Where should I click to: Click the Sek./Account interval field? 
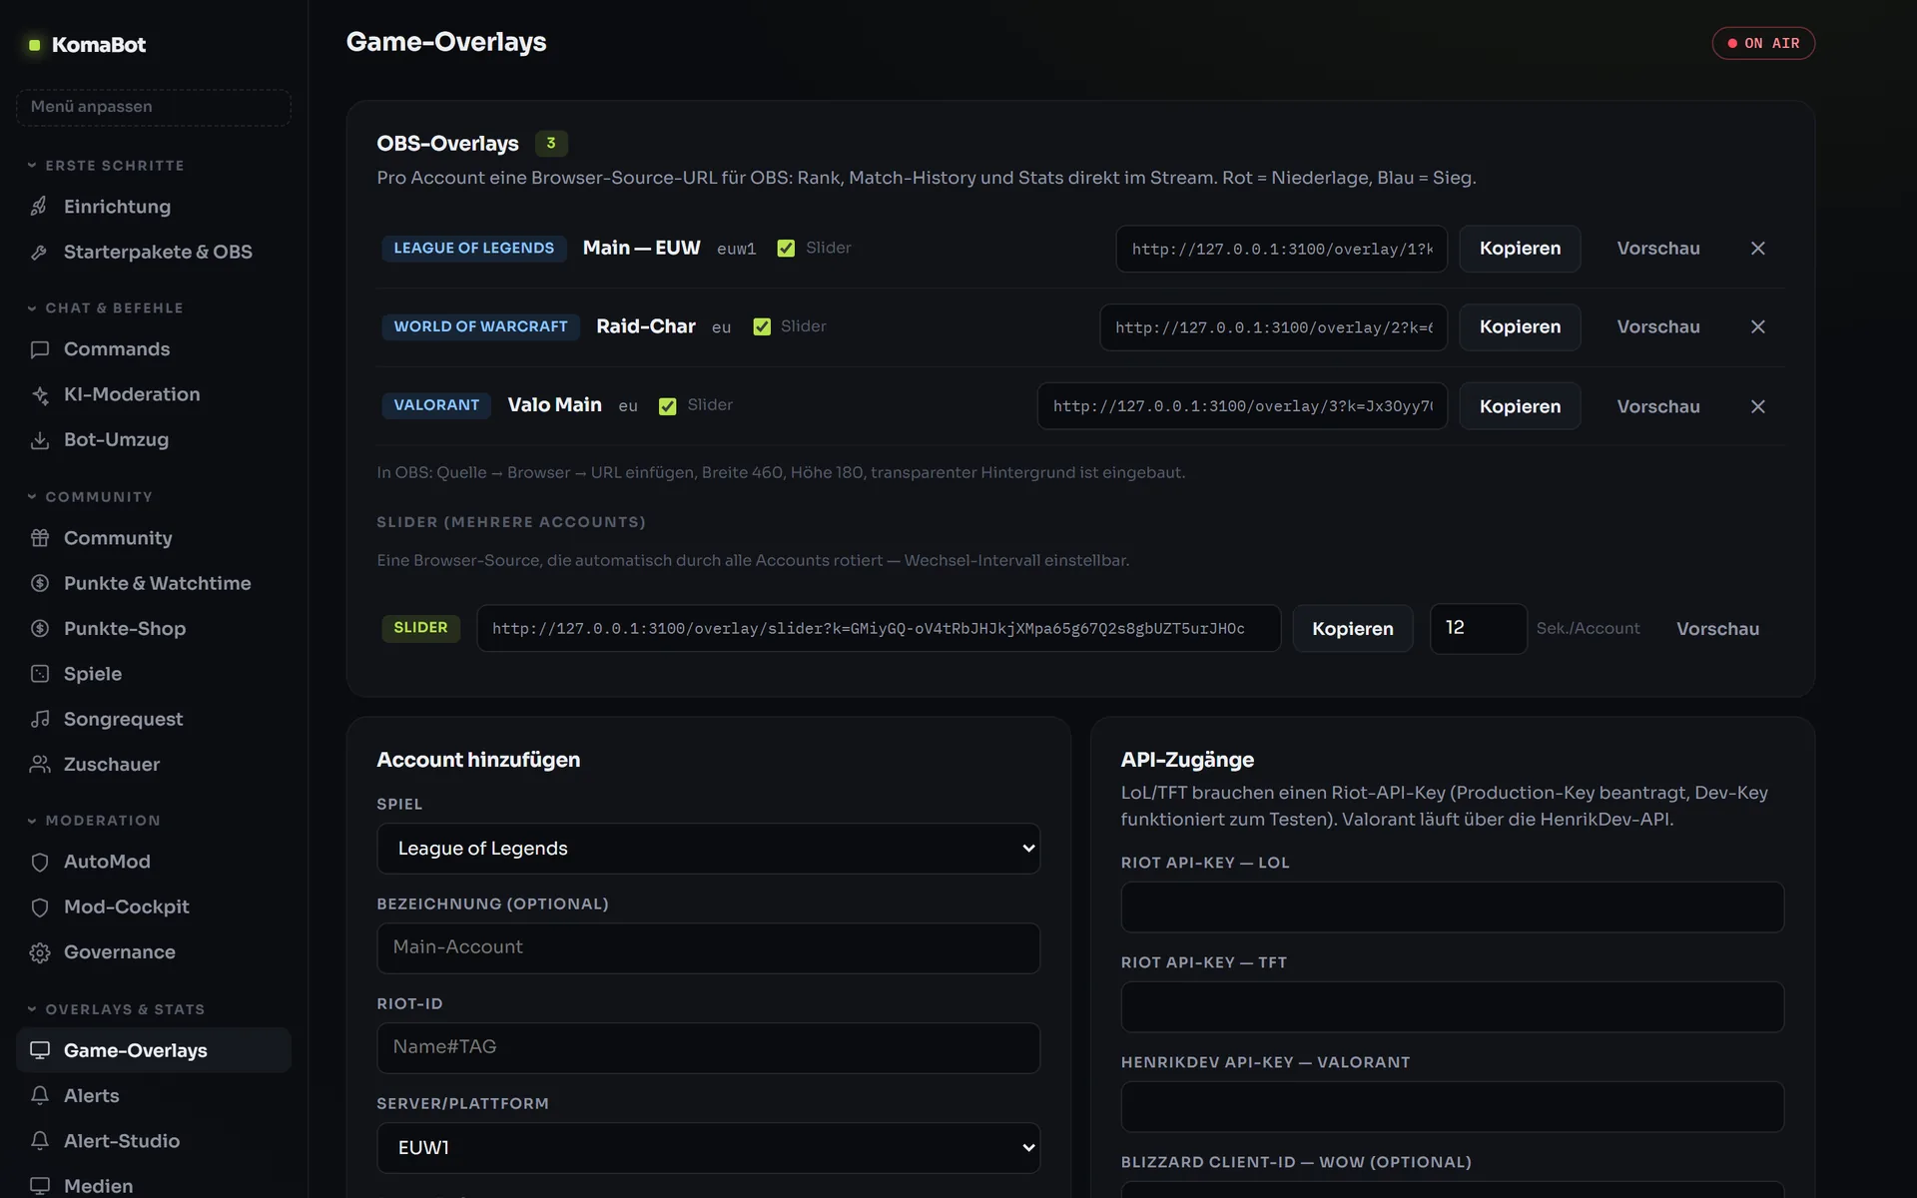pos(1479,629)
